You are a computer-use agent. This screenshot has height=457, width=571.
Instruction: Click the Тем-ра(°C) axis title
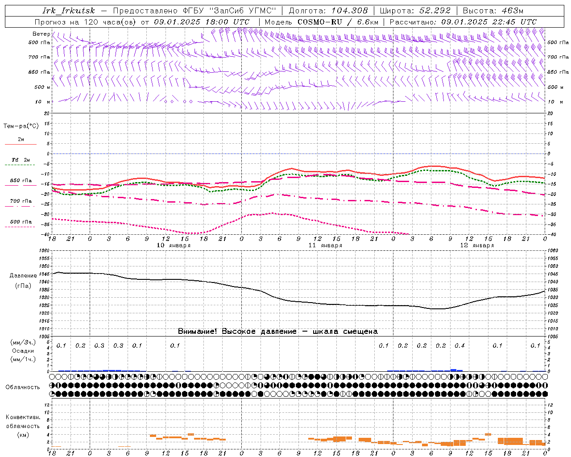(x=21, y=126)
